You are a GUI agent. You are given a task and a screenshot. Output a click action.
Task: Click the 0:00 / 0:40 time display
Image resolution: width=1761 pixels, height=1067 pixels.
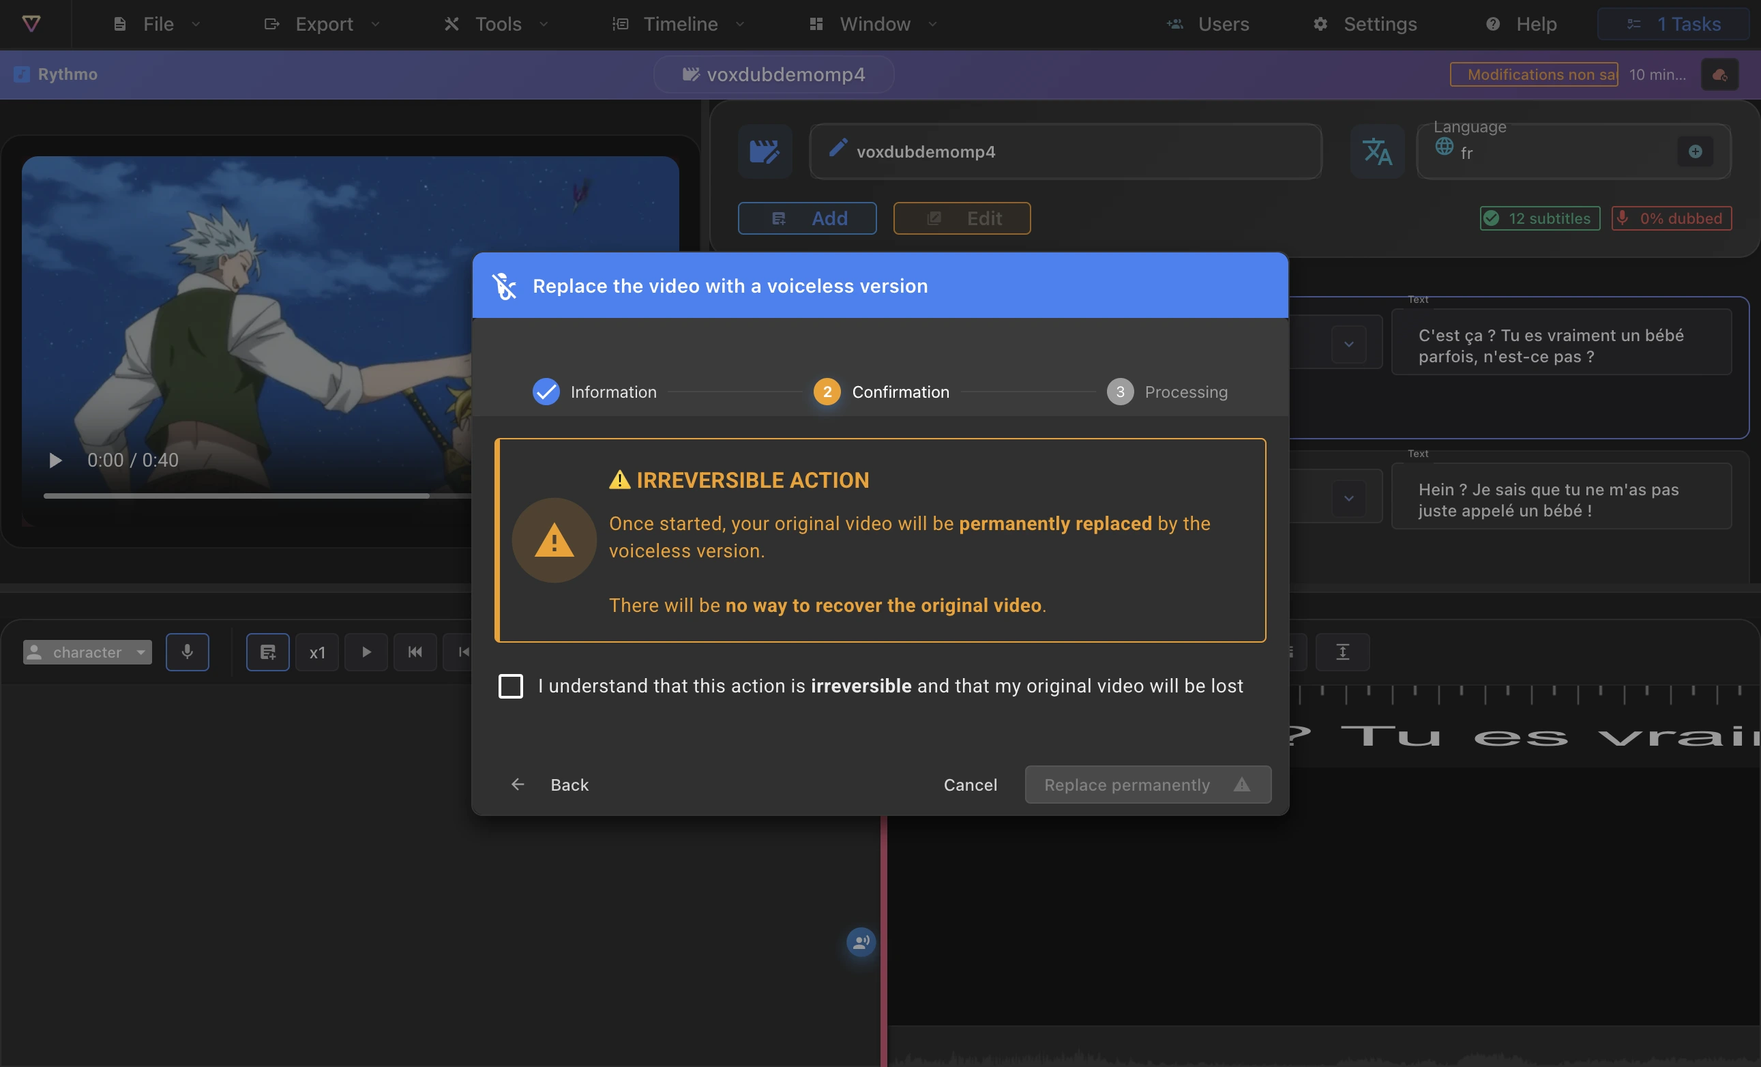(x=133, y=461)
